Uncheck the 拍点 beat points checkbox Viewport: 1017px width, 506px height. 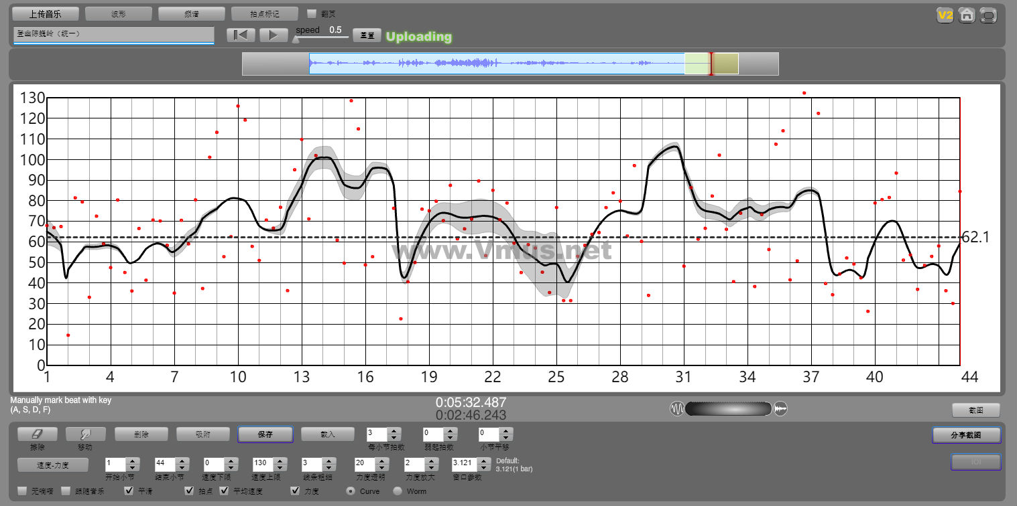[190, 491]
